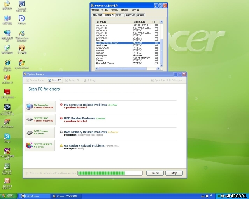Image resolution: width=249 pixels, height=199 pixels.
Task: Click the My Computer Related Problems heading
Action: point(85,105)
